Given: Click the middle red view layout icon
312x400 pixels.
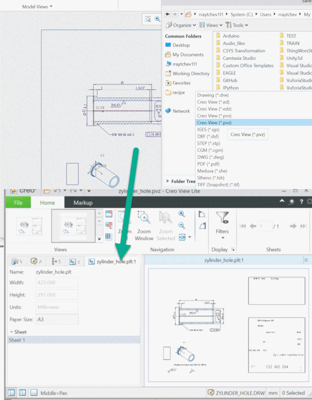Looking at the screenshot, I should click(109, 225).
